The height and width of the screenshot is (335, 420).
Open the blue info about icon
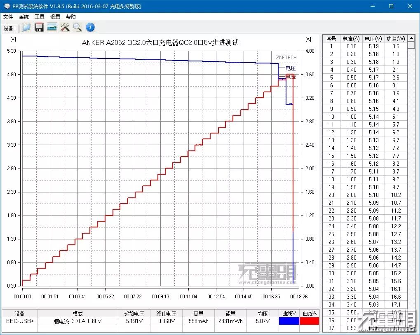coord(90,27)
